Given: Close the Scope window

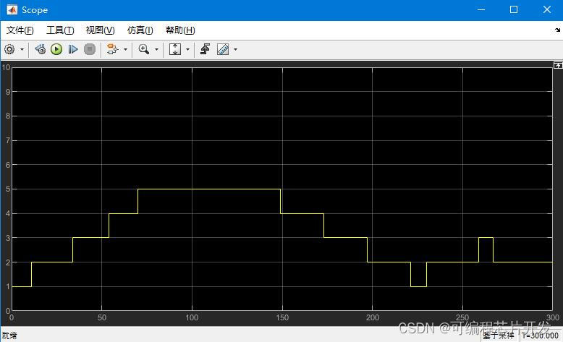Looking at the screenshot, I should pos(547,9).
